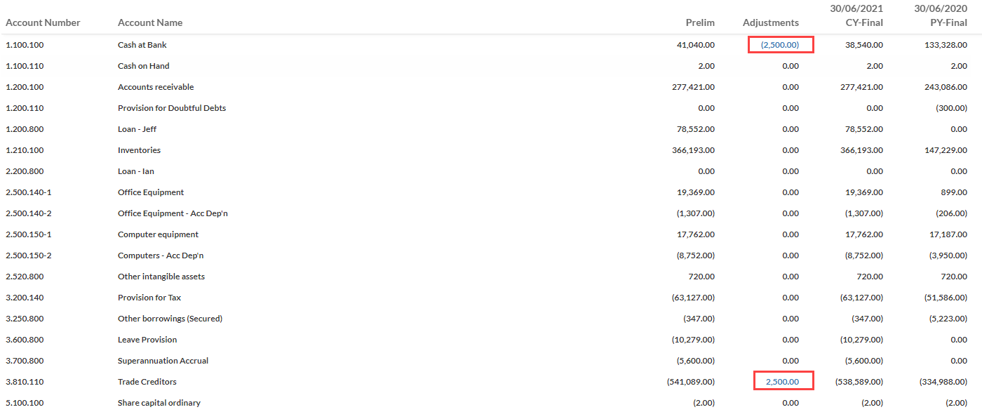Select the Inventories row name

[139, 150]
